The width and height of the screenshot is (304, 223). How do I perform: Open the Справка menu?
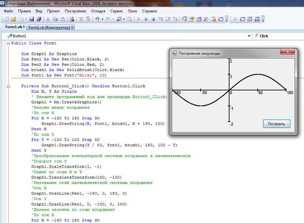click(x=149, y=11)
